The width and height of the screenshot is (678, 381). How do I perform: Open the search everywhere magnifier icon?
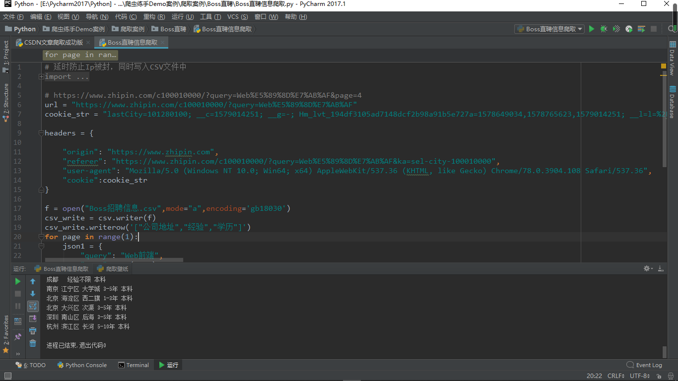[x=672, y=29]
